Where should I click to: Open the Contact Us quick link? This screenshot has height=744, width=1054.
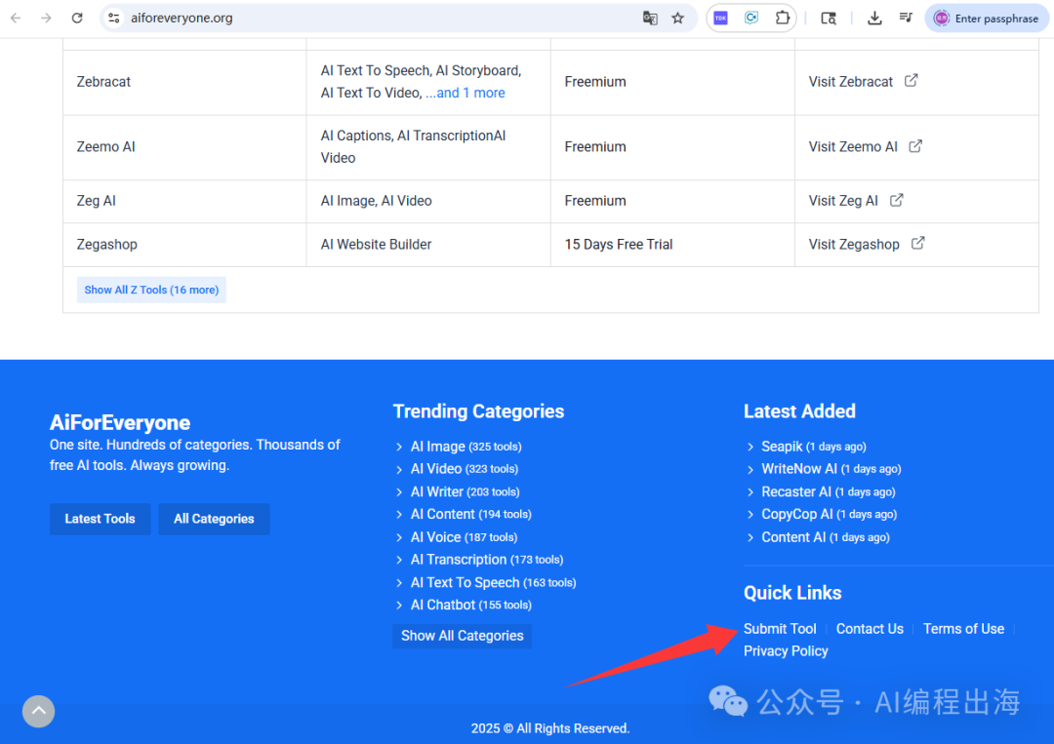(x=870, y=629)
